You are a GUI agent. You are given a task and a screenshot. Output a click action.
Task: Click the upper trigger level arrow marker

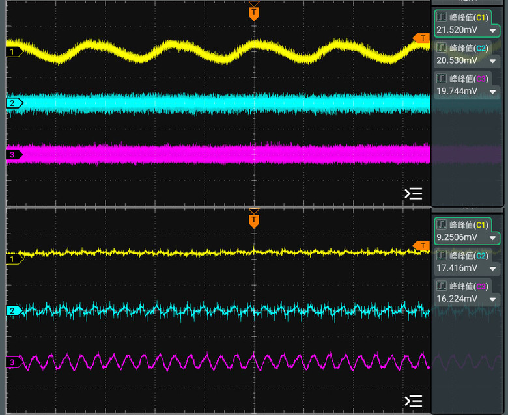coord(421,38)
